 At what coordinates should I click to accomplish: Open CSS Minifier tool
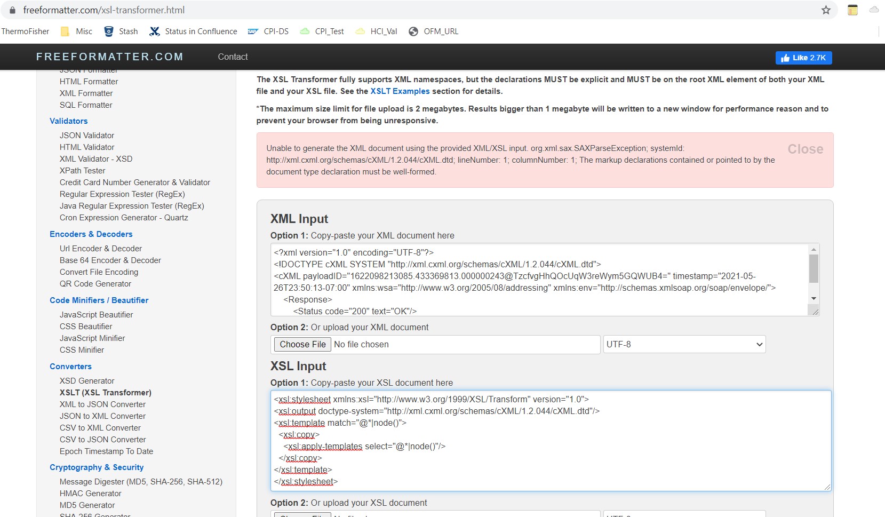(82, 350)
